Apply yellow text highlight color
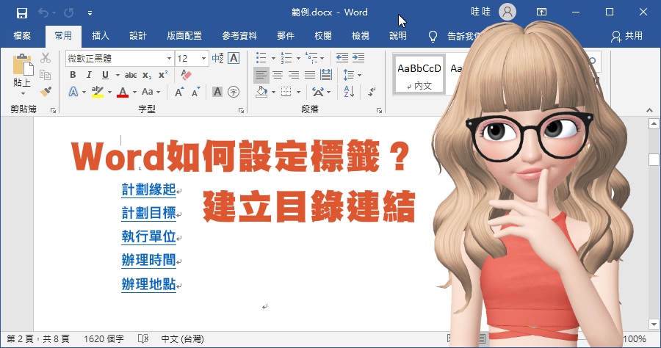Screen dimensions: 661x348 (98, 92)
